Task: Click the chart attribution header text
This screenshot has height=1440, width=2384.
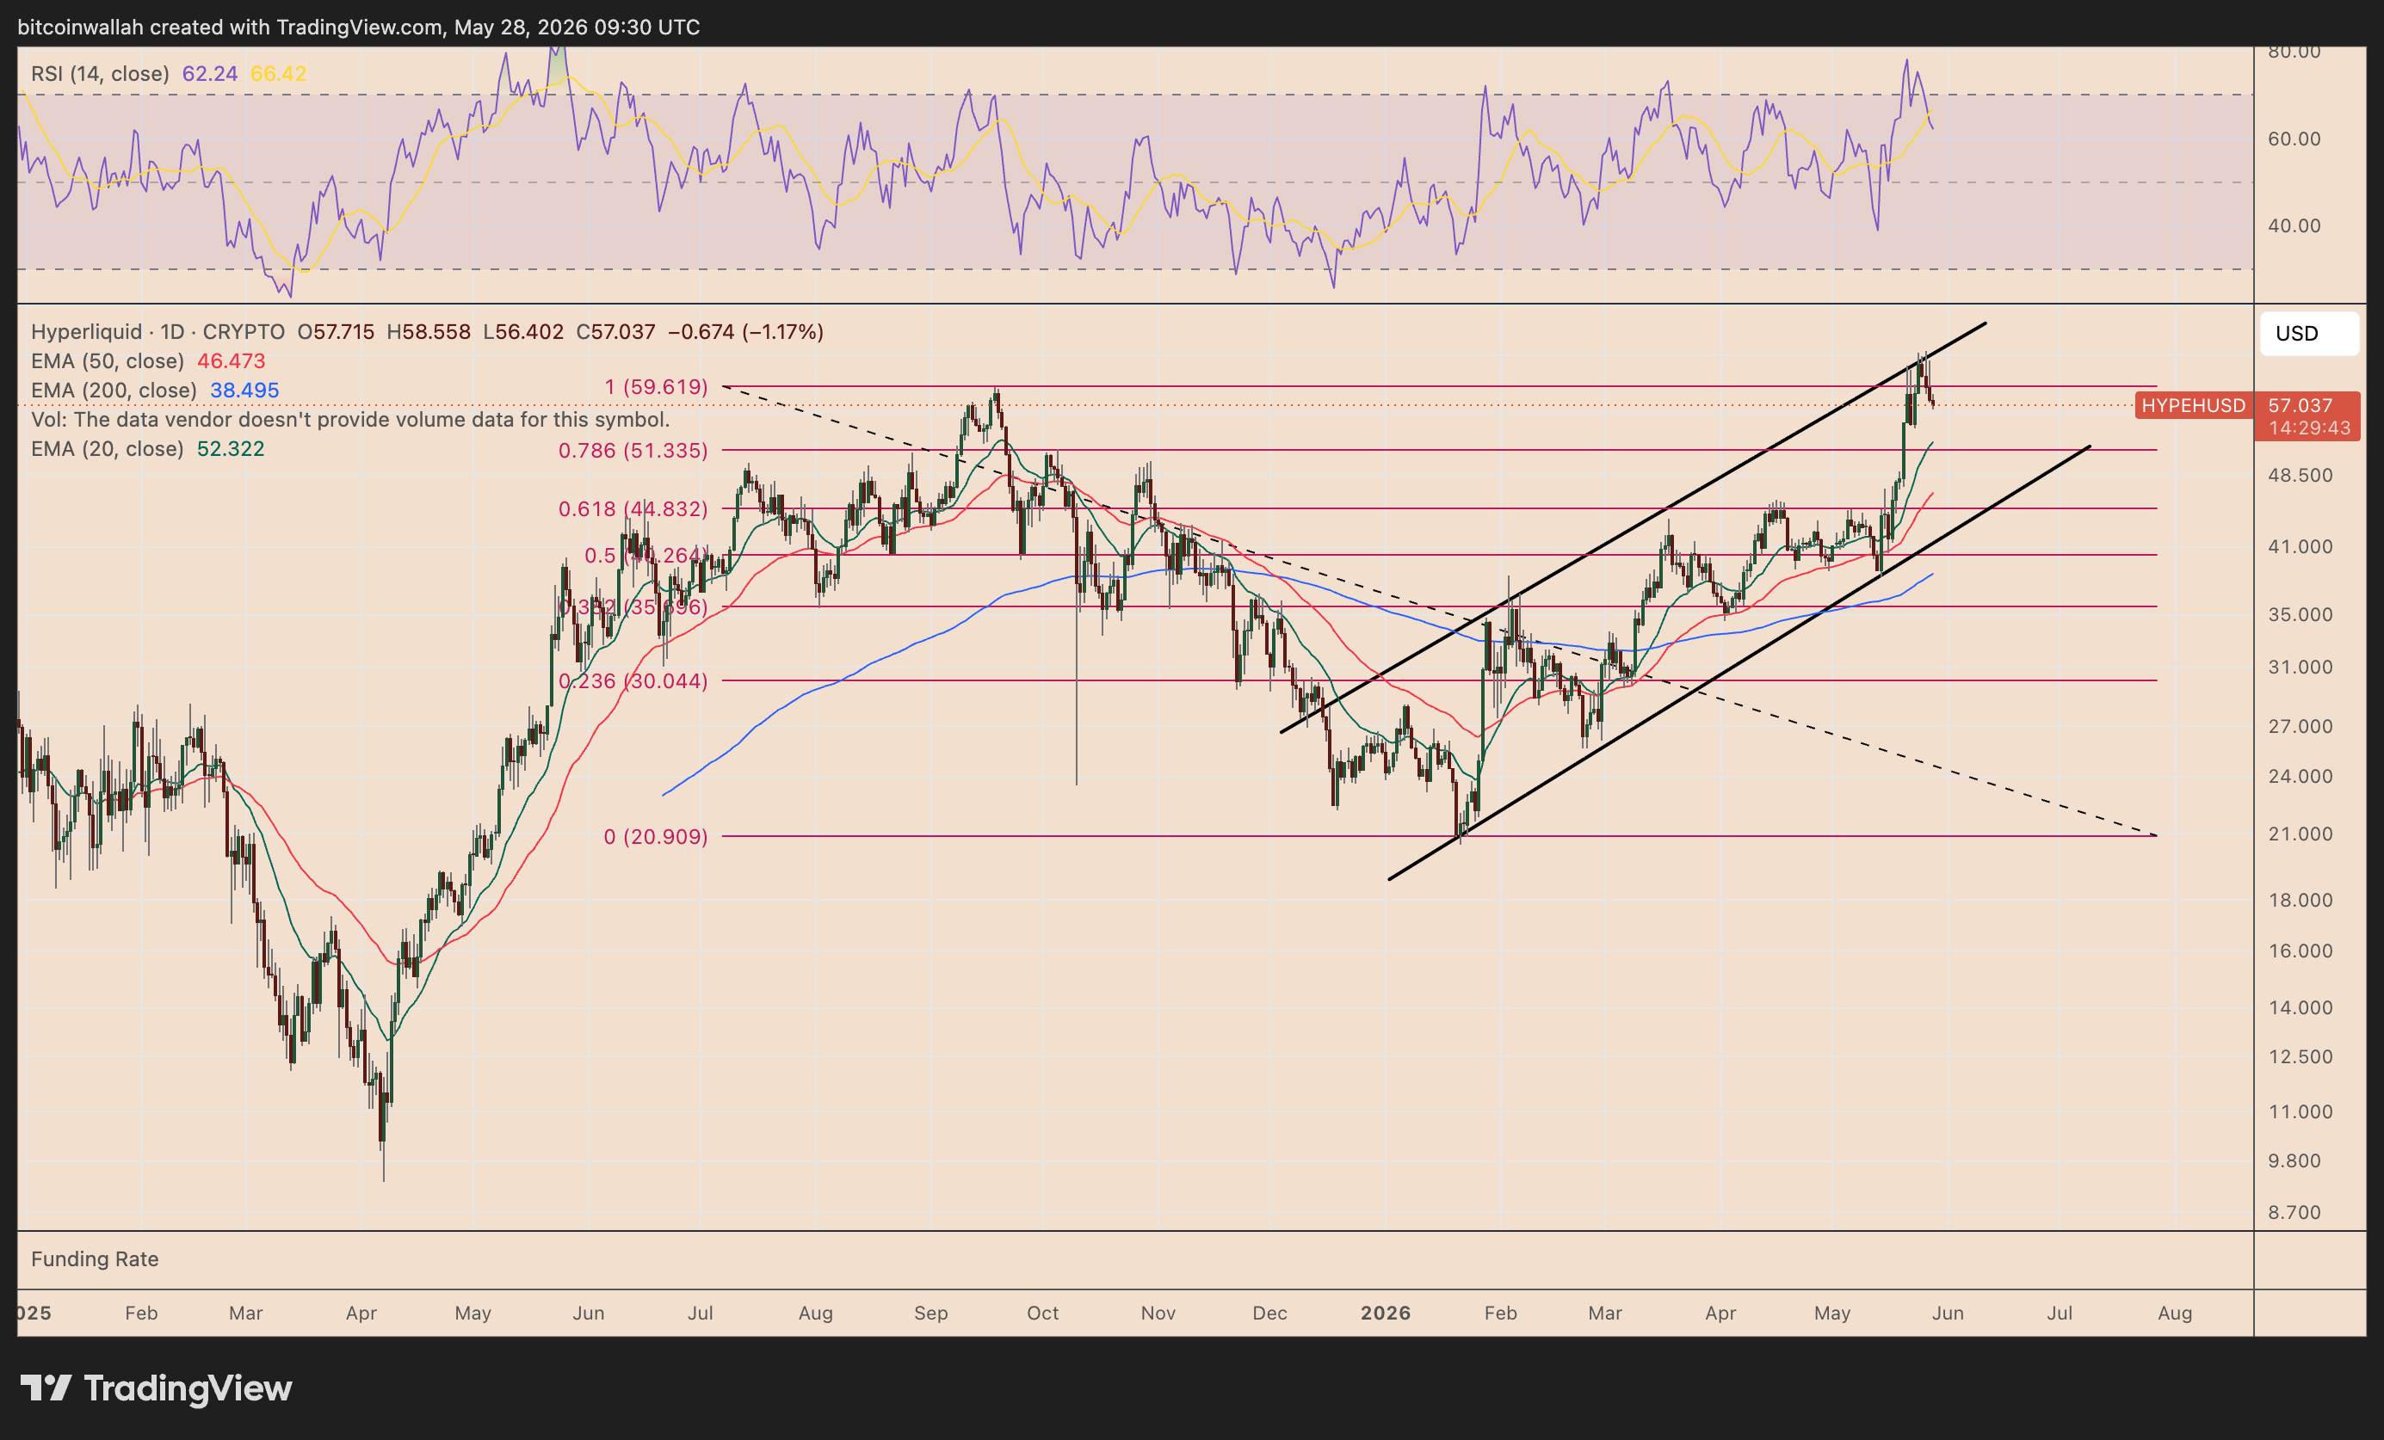Action: coord(359,27)
